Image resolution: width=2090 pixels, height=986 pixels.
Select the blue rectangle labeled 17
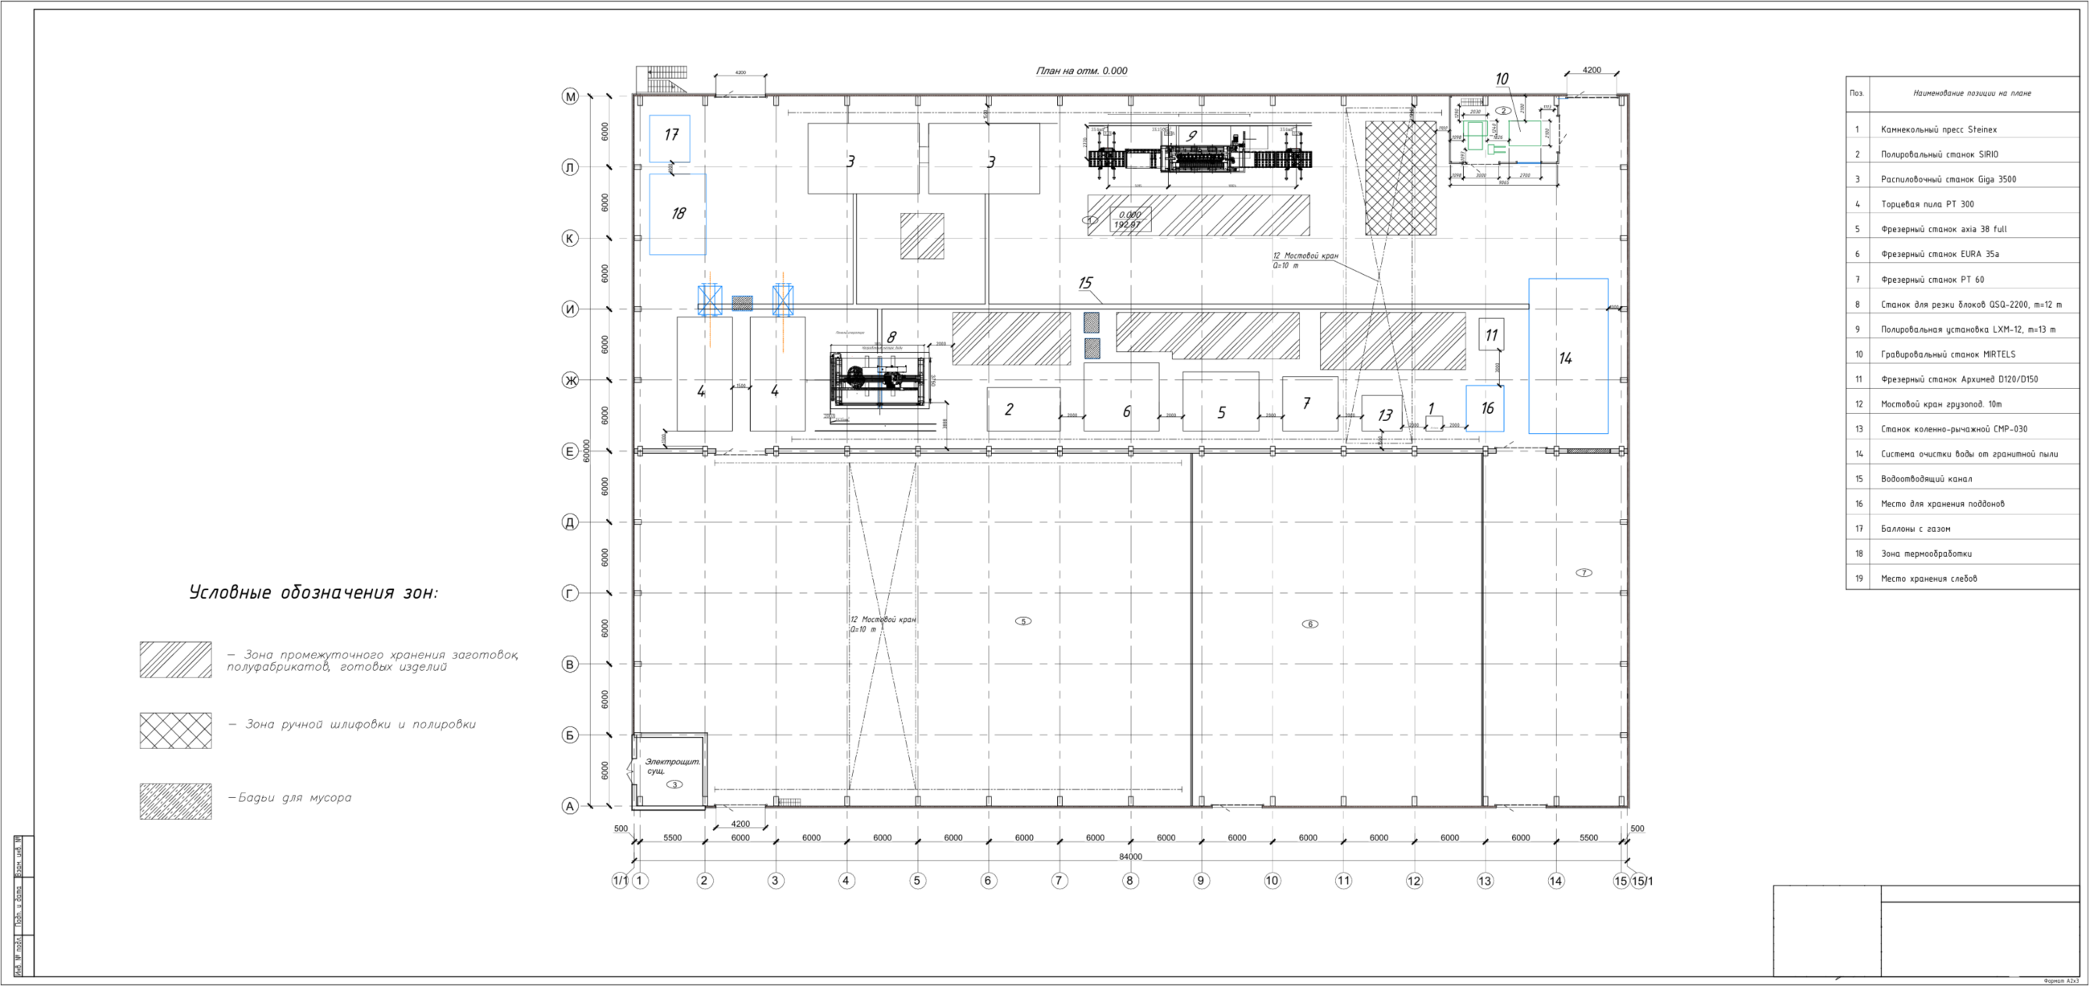point(670,138)
